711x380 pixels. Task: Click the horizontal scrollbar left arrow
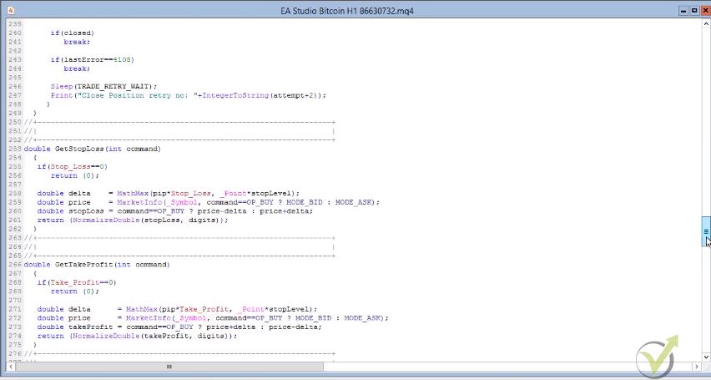click(6, 367)
